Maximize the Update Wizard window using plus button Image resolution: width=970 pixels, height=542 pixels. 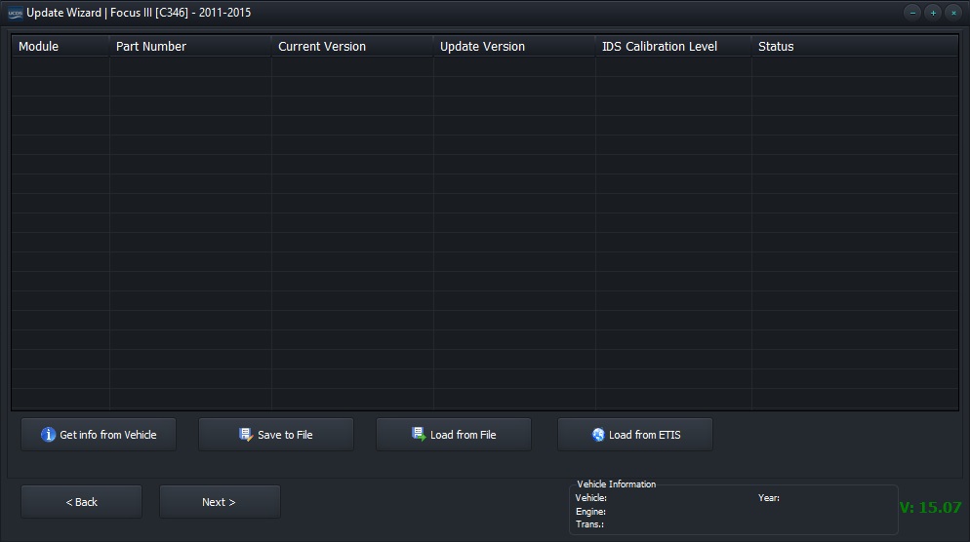[x=933, y=13]
